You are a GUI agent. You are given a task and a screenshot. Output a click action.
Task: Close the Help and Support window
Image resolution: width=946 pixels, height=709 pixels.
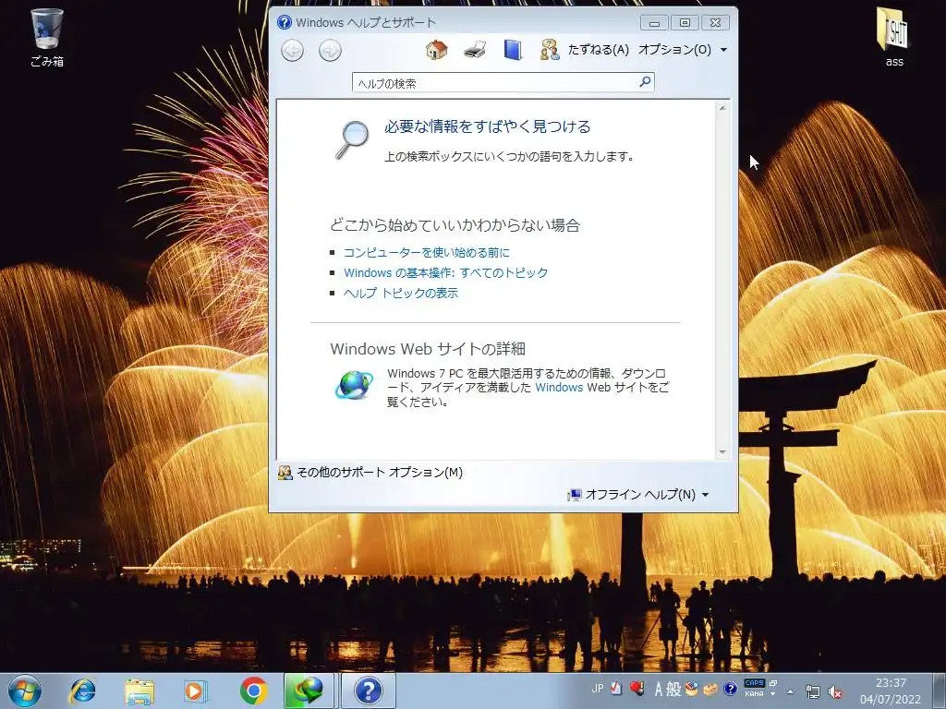click(715, 23)
